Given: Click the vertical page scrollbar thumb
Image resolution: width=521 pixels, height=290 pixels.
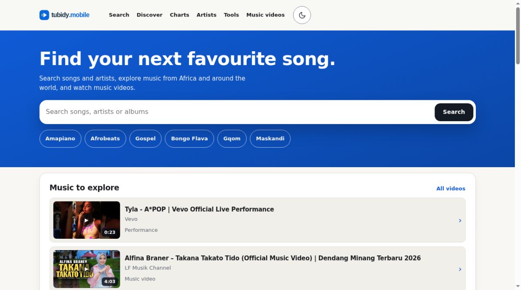Looking at the screenshot, I should pyautogui.click(x=518, y=36).
